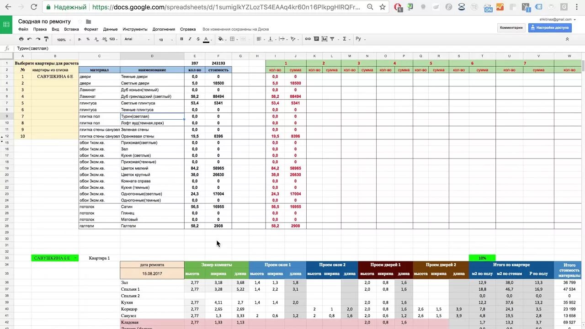585x329 pixels.
Task: Apply bold formatting
Action: [181, 39]
